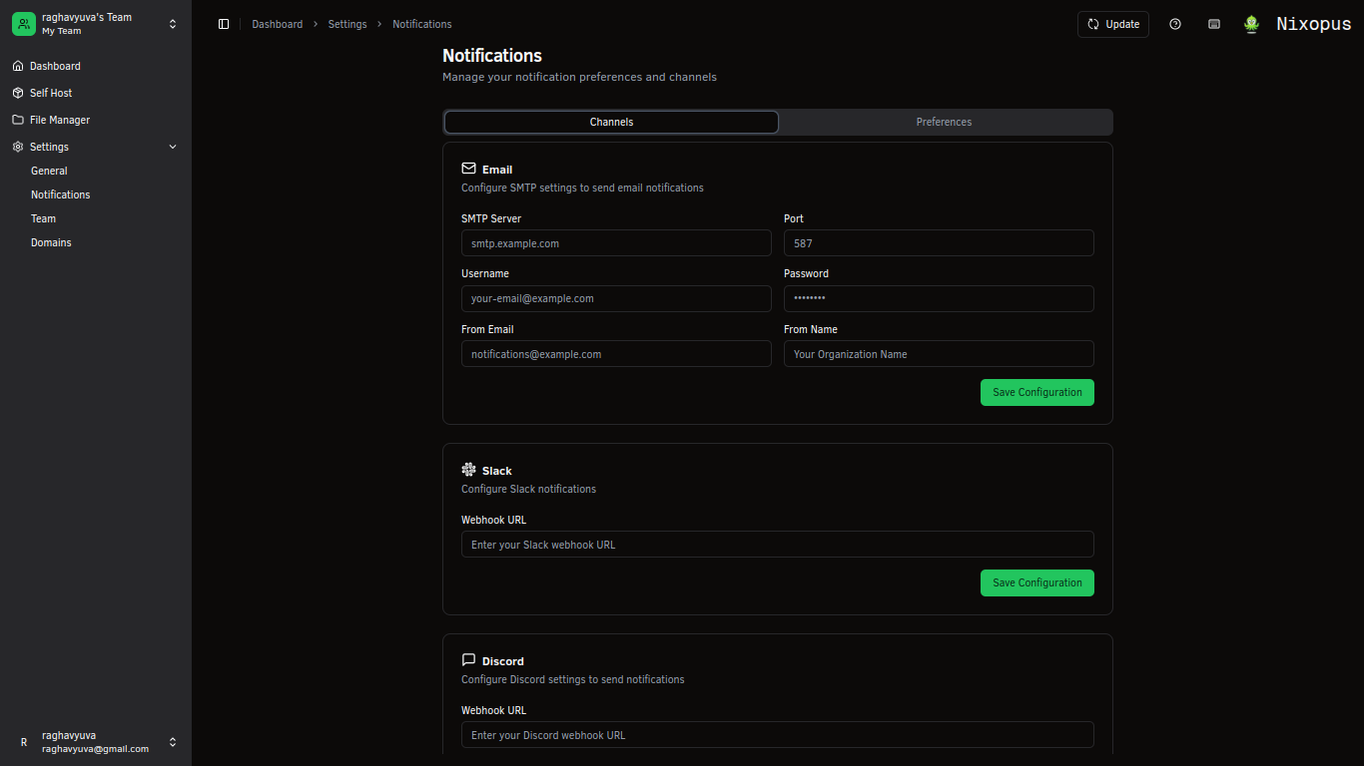Click the File Manager folder icon
1364x766 pixels.
18,120
